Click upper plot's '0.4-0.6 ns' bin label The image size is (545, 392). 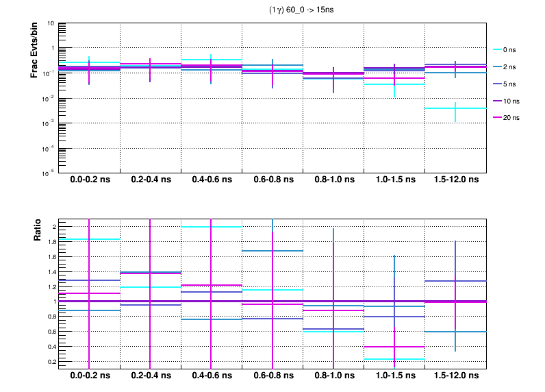tap(212, 179)
